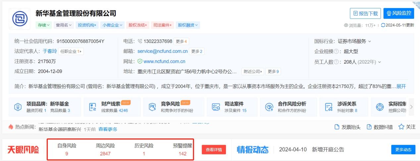This screenshot has width=420, height=161.
Task: Open 实际控制 card icon
Action: [x=380, y=107]
